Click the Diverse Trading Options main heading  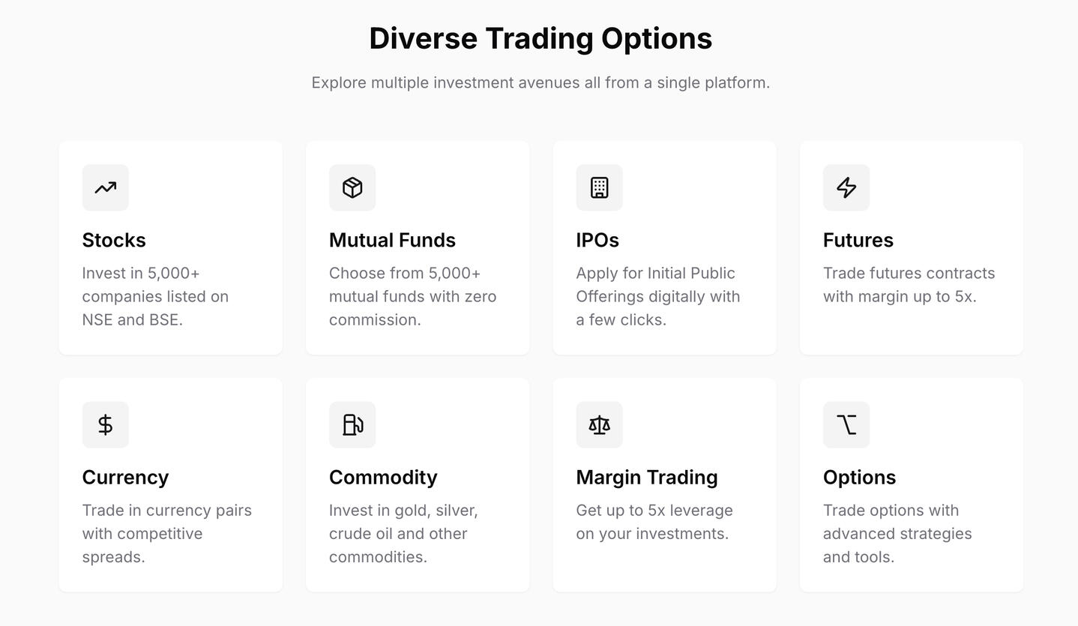click(x=540, y=38)
